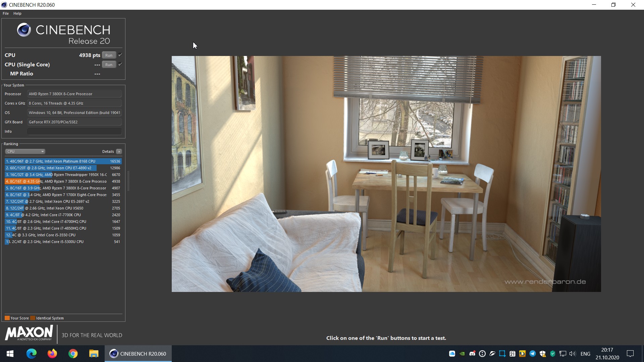Open the volume speaker icon in the tray
The width and height of the screenshot is (644, 362).
tap(573, 354)
